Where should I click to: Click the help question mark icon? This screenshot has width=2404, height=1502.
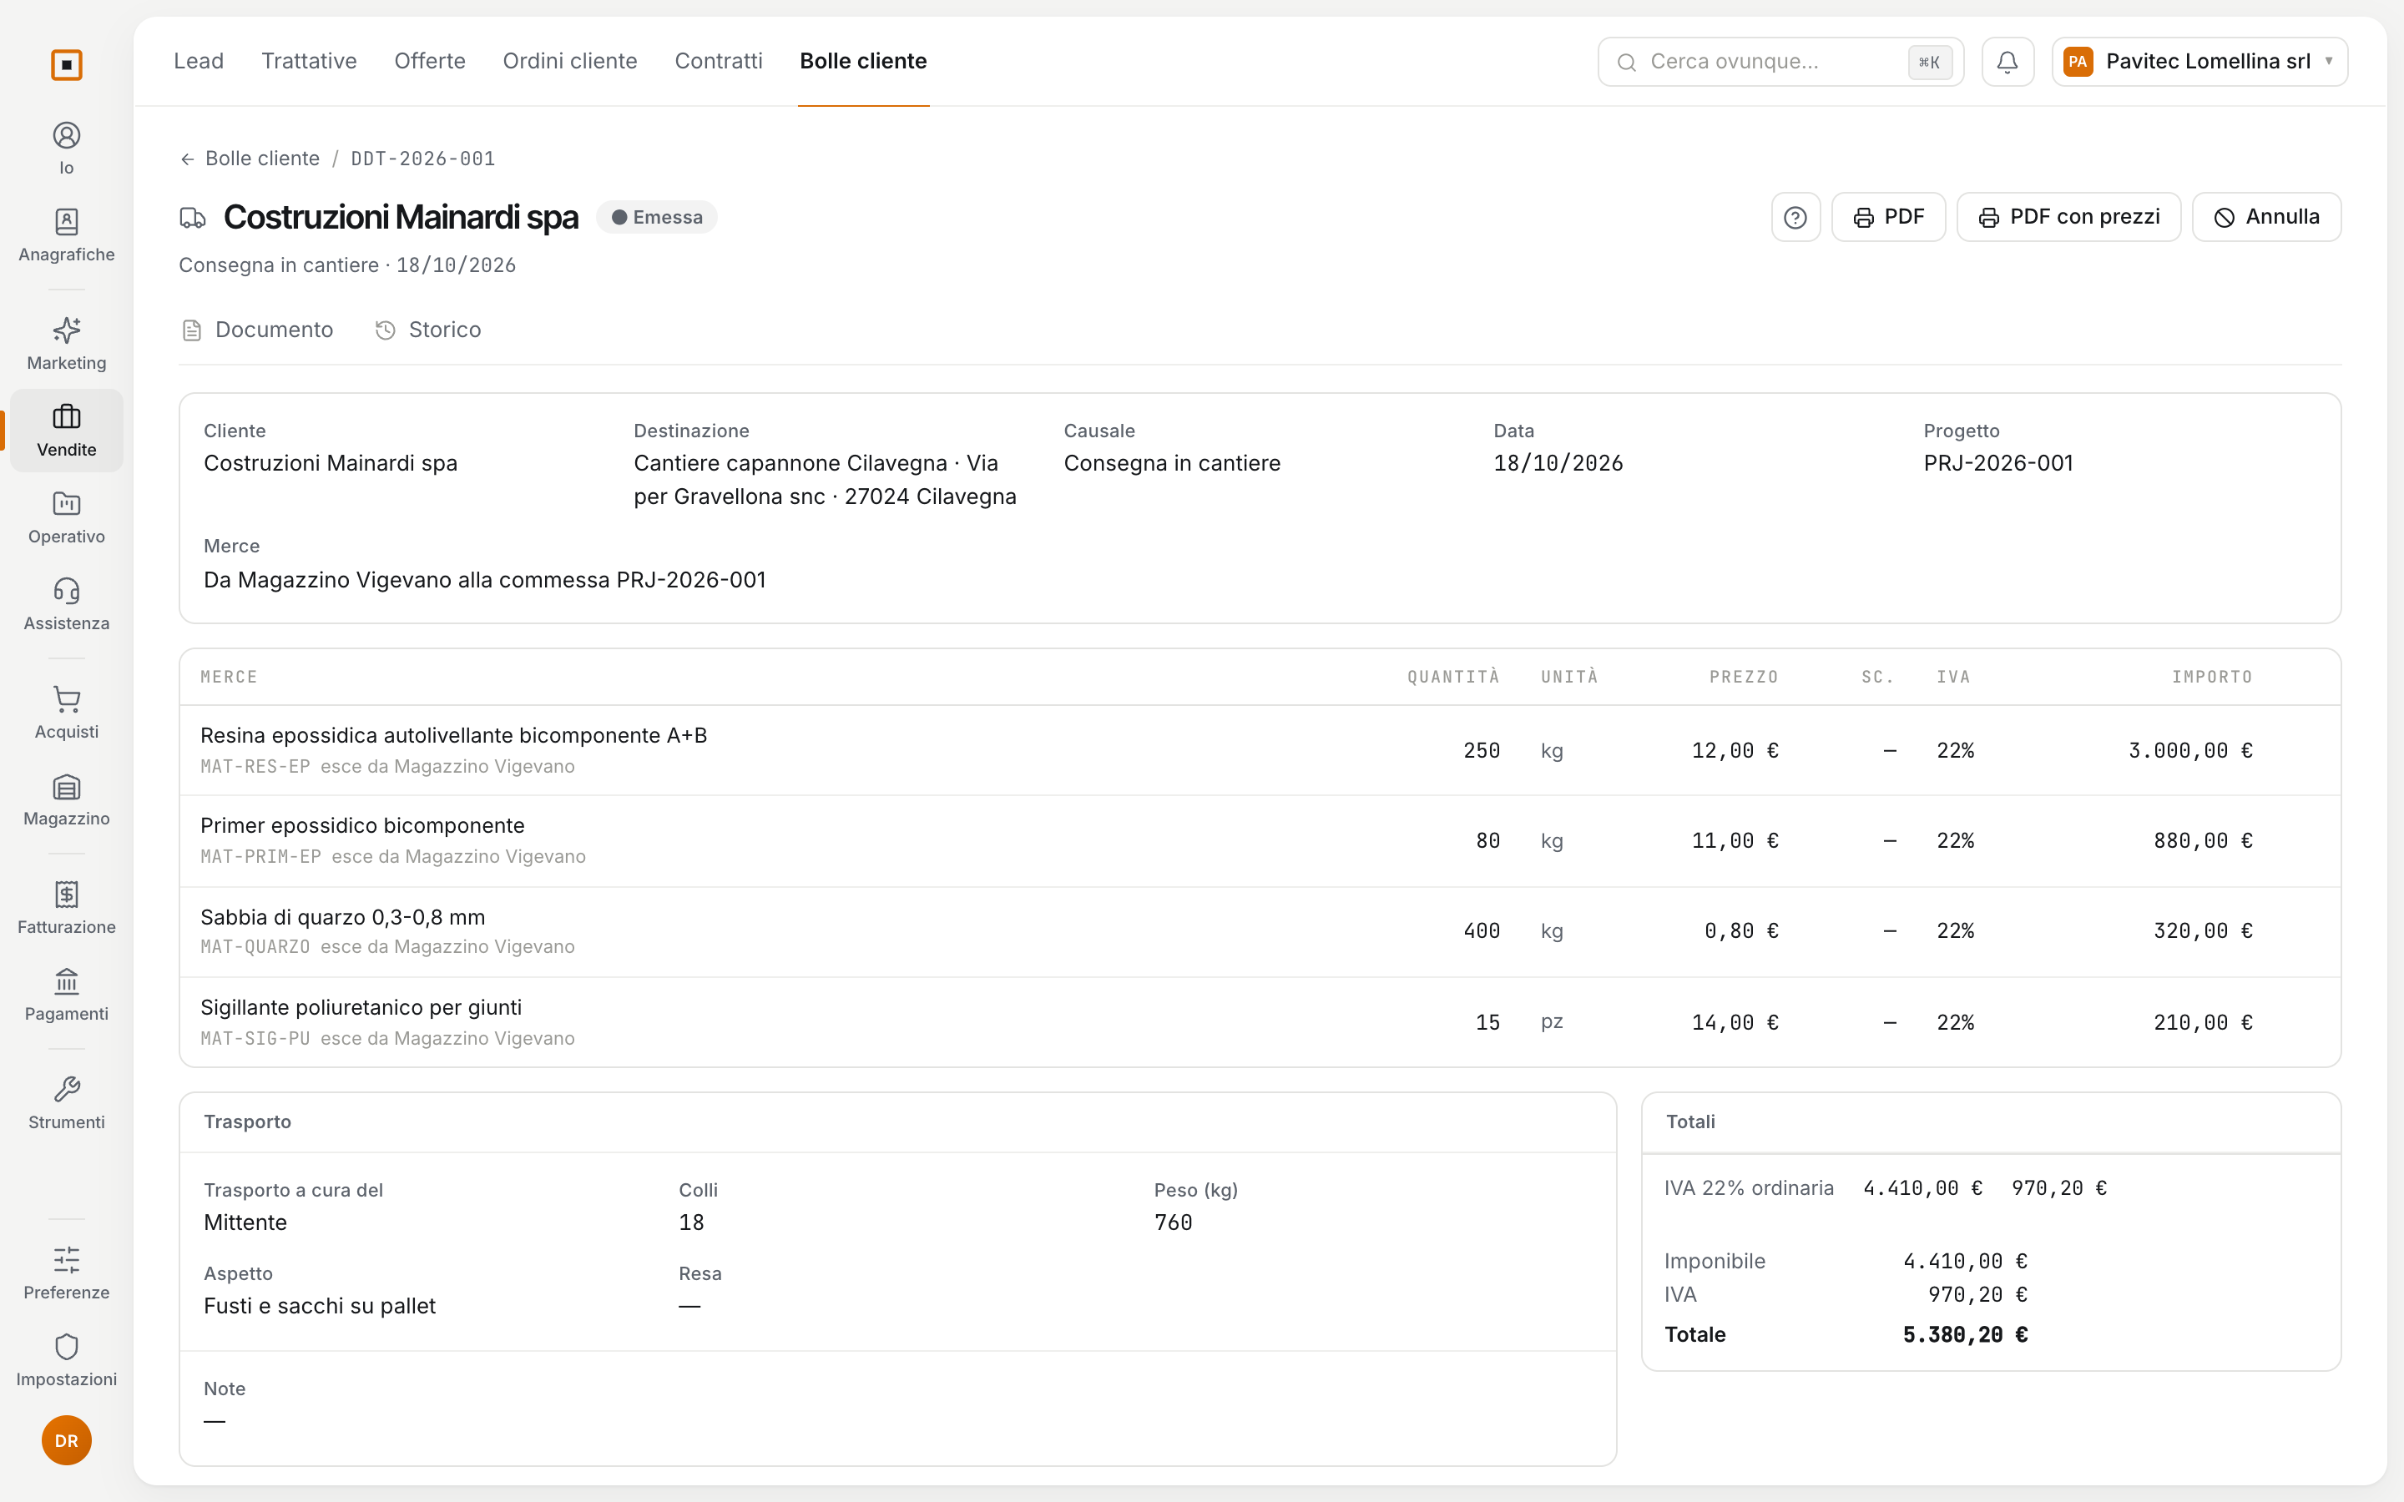pyautogui.click(x=1795, y=217)
